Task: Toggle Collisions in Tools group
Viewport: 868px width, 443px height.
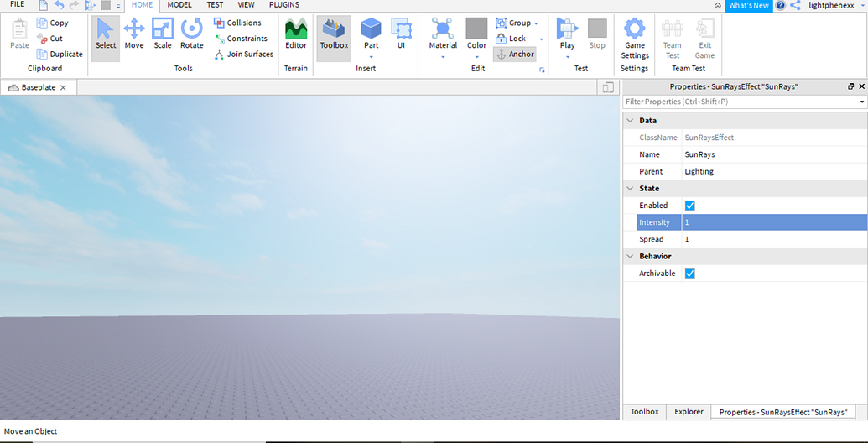Action: [x=237, y=23]
